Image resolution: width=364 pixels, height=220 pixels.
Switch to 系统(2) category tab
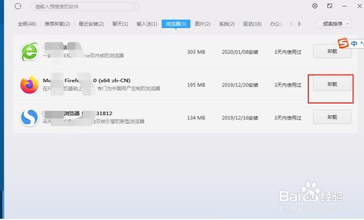pyautogui.click(x=226, y=24)
